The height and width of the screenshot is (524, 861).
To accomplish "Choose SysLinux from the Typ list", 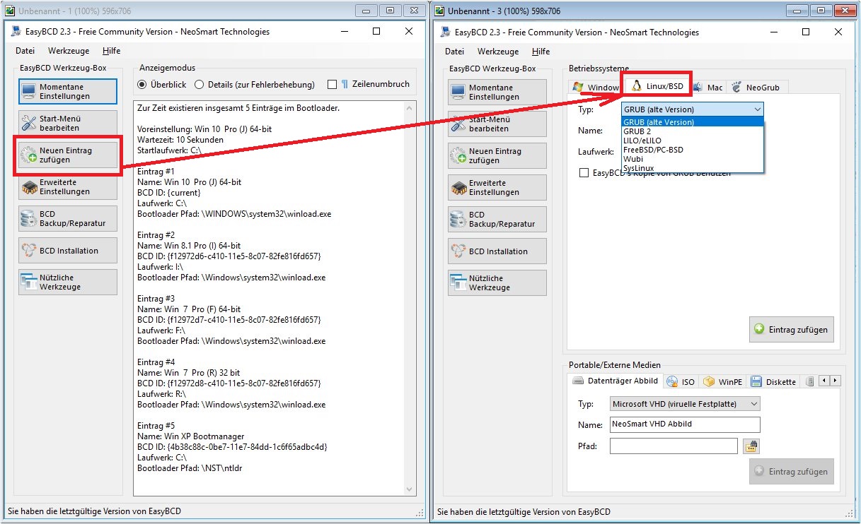I will 693,168.
